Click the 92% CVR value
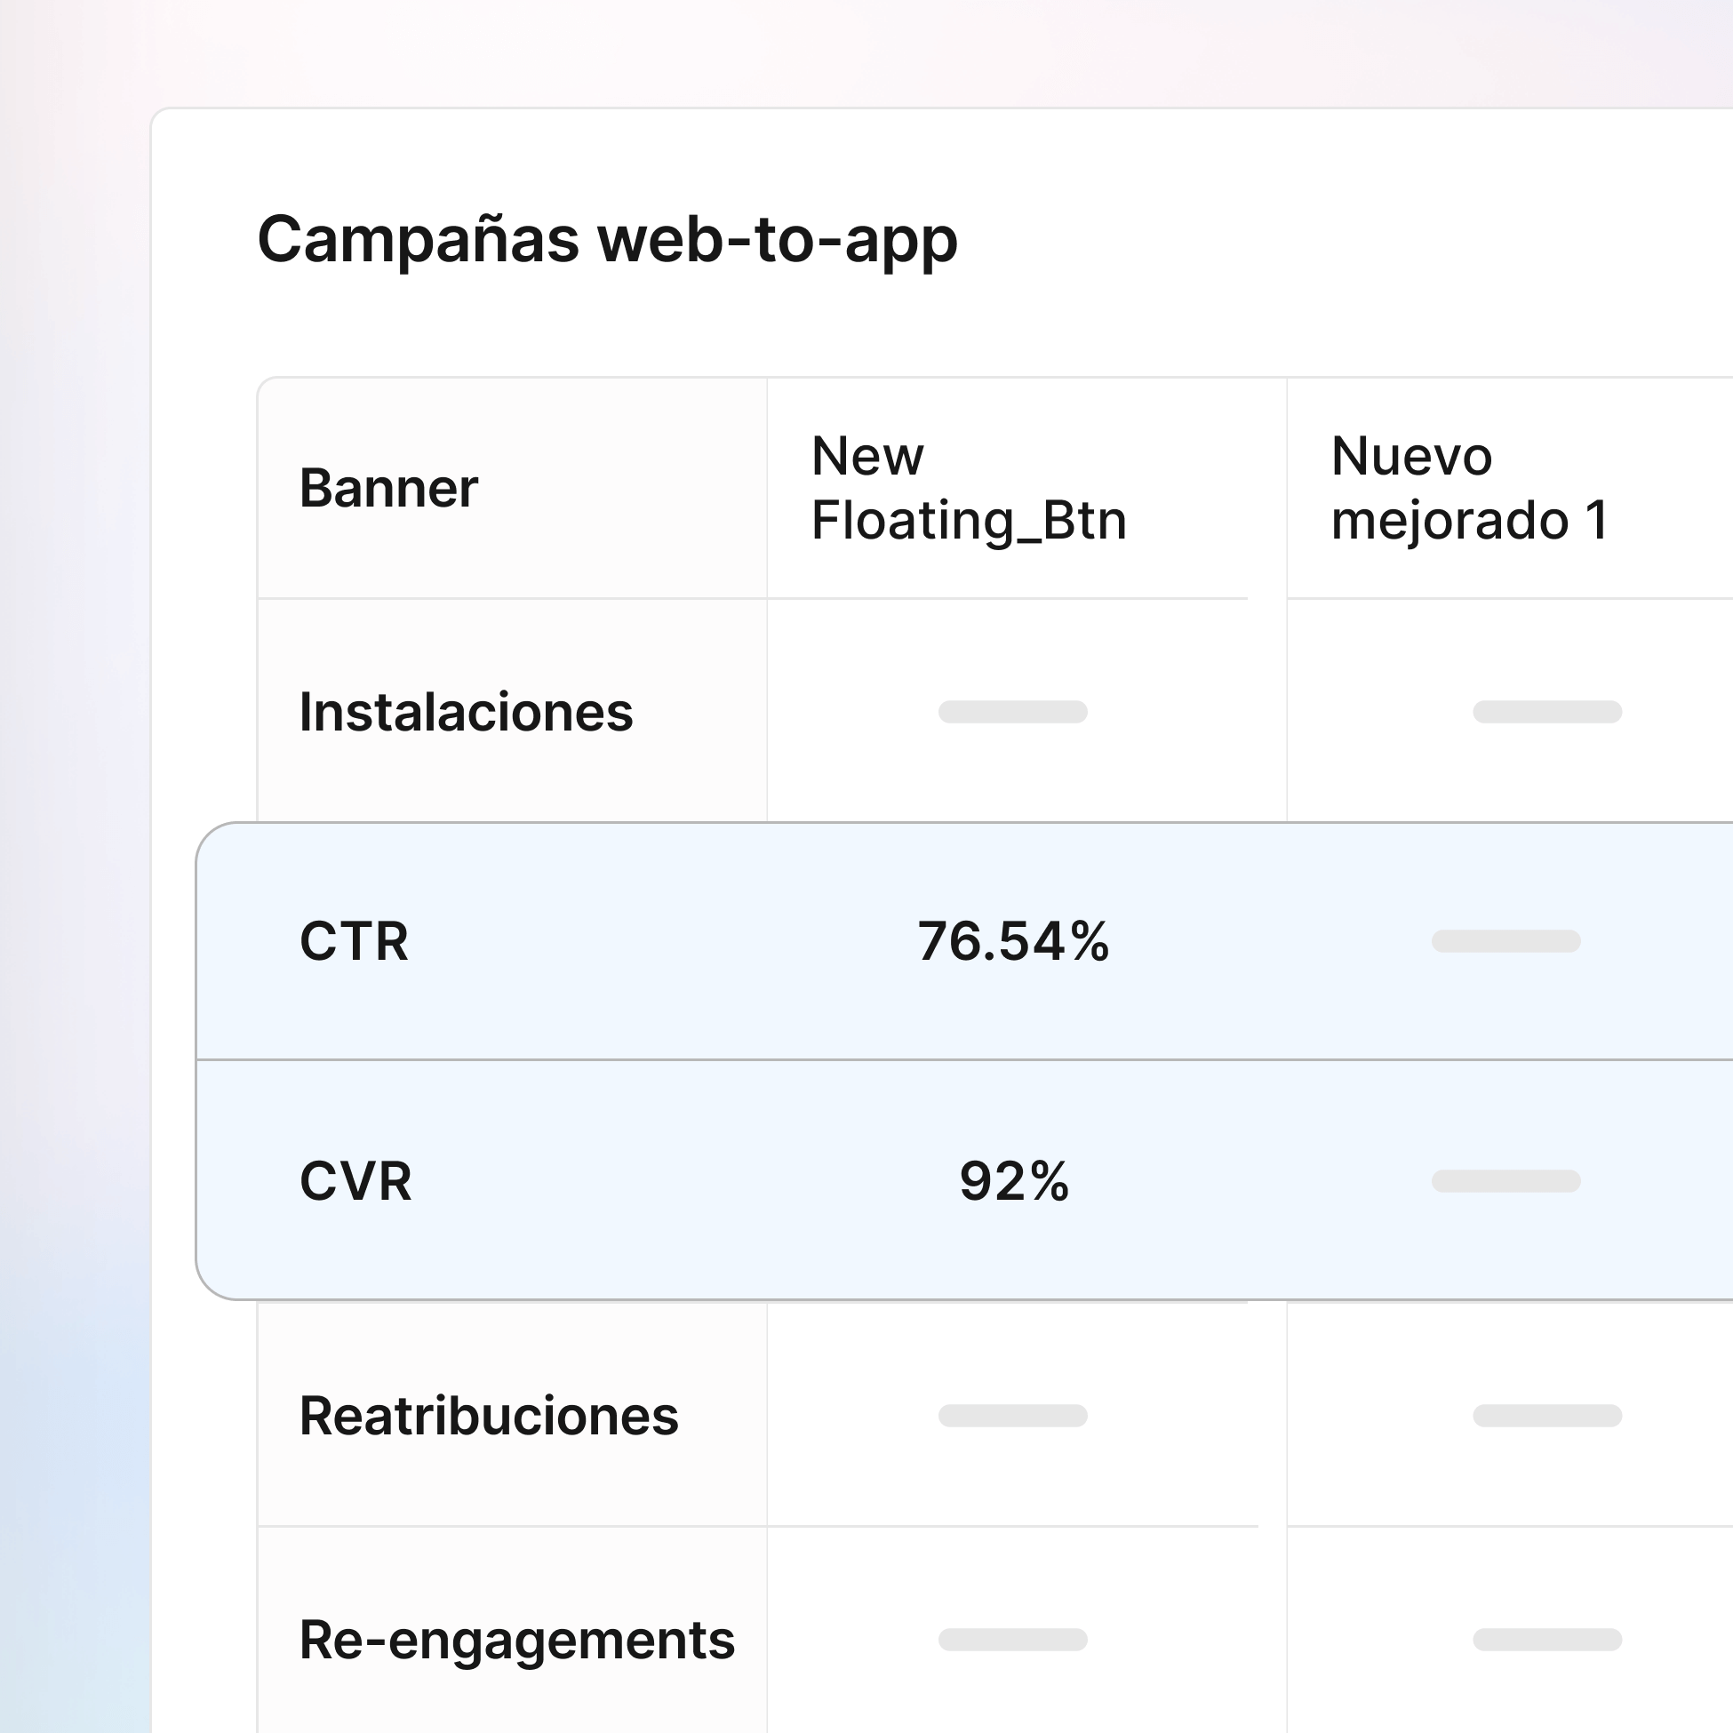The height and width of the screenshot is (1733, 1733). 1014,1180
